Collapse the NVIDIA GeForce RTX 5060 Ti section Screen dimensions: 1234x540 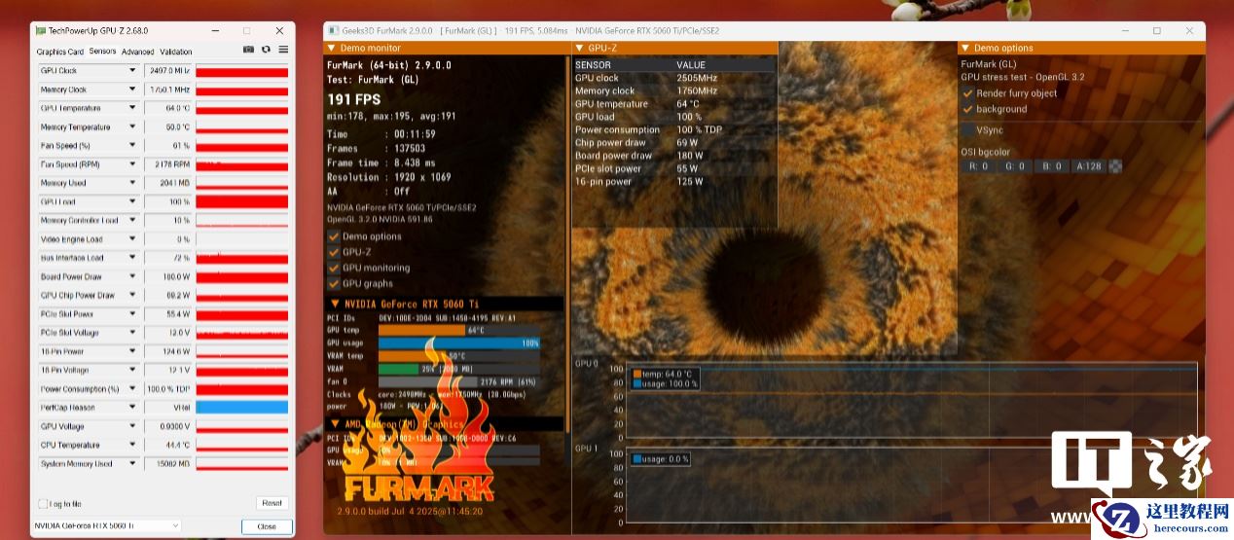click(335, 304)
